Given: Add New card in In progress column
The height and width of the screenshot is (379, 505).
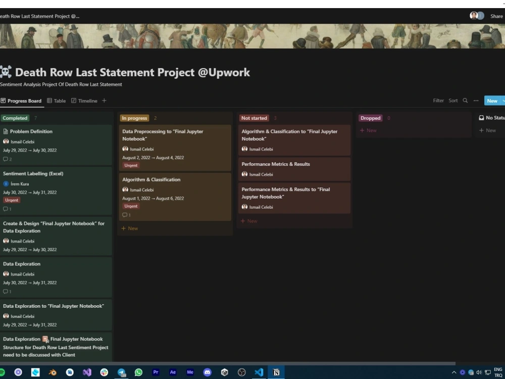Looking at the screenshot, I should (x=130, y=228).
